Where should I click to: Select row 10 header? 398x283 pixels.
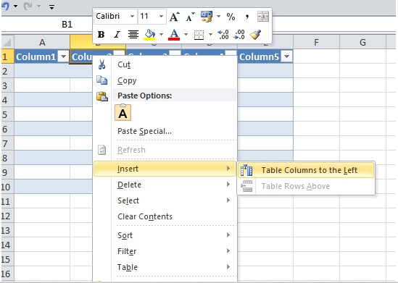(7, 187)
